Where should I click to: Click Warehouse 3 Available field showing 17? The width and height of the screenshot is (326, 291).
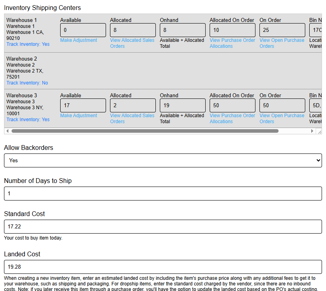click(x=83, y=106)
